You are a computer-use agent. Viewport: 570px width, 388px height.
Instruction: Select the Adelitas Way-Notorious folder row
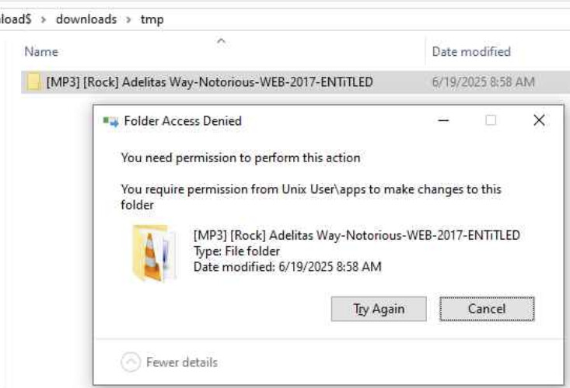tap(295, 82)
